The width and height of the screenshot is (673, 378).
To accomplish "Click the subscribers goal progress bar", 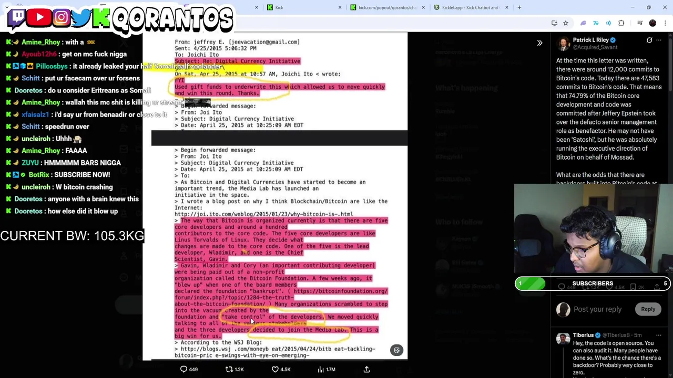I will [593, 283].
